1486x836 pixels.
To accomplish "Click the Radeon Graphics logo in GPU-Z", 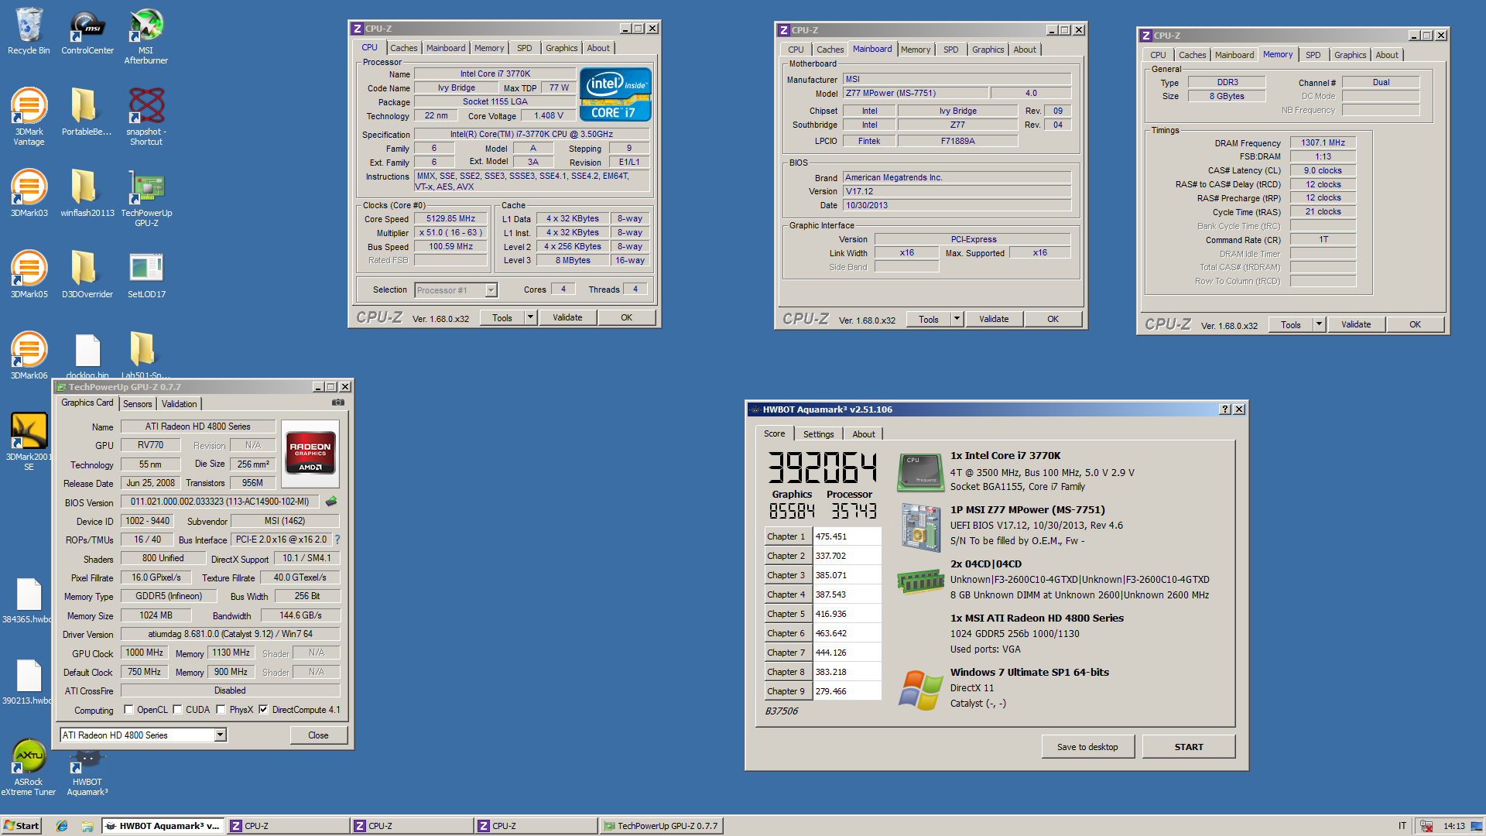I will click(310, 453).
